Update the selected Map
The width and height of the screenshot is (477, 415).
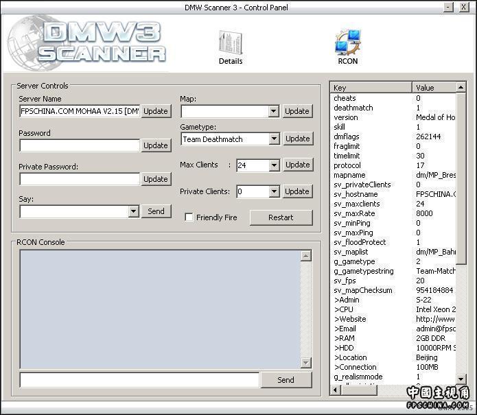click(297, 111)
